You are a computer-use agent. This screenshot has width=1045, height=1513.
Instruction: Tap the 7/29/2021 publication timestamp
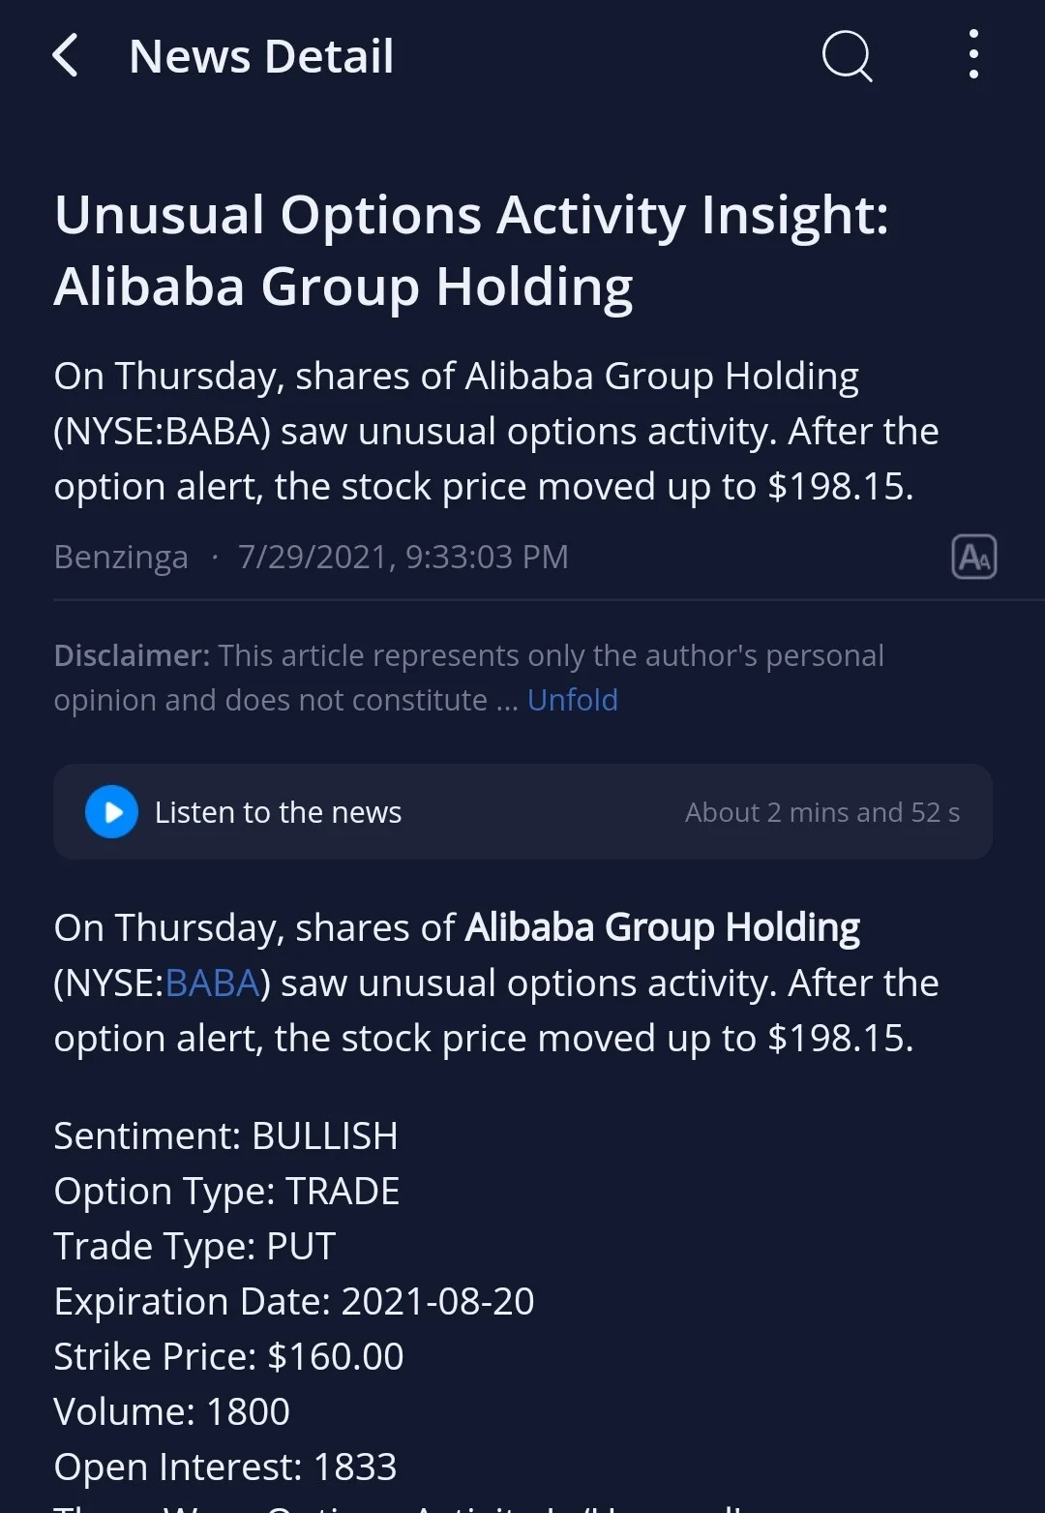[403, 557]
